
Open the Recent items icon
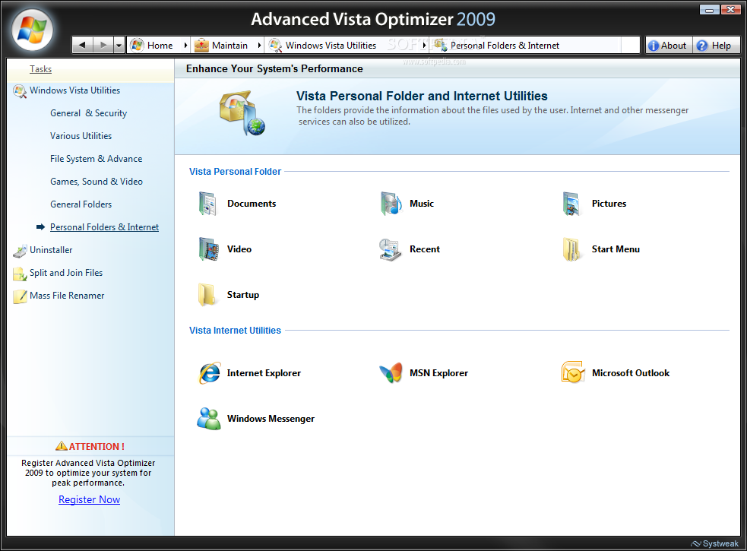point(391,249)
